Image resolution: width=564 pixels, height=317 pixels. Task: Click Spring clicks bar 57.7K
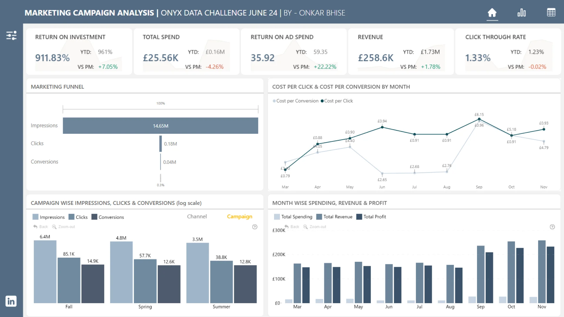point(145,281)
